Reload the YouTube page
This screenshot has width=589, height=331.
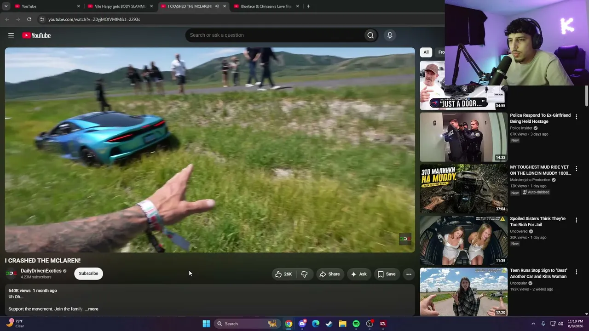tap(29, 19)
